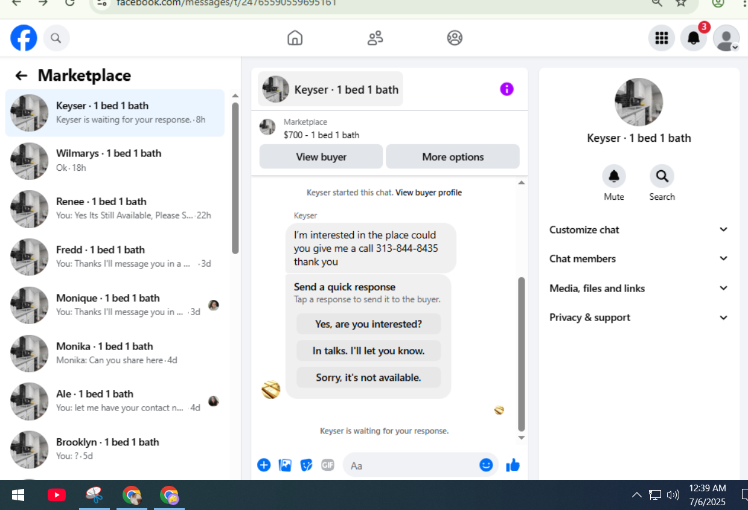Open the Menu grid icon
Screen dimensions: 748x510
click(662, 38)
